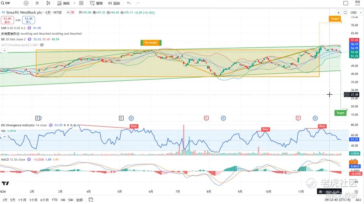Click the green Target label at bottom
The height and width of the screenshot is (204, 364).
click(340, 113)
